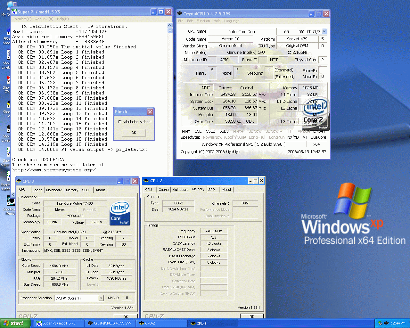Open the Calculate(C) menu in Super PI
Viewport: 410px width, 328px height.
point(22,19)
